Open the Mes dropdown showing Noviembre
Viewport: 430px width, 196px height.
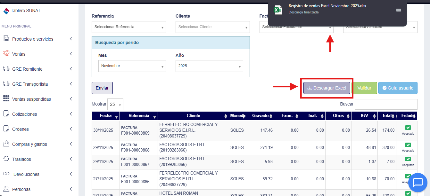pos(132,66)
